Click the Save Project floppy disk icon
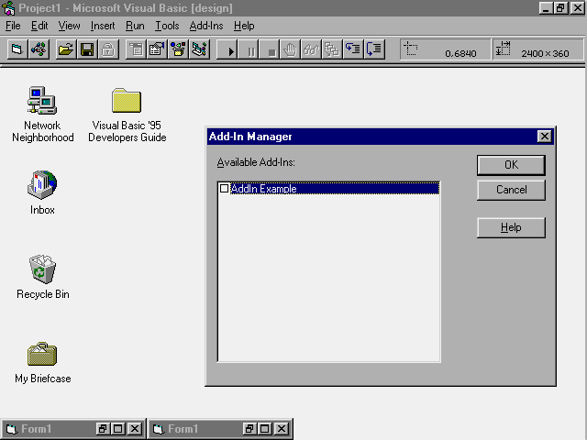 pyautogui.click(x=87, y=49)
